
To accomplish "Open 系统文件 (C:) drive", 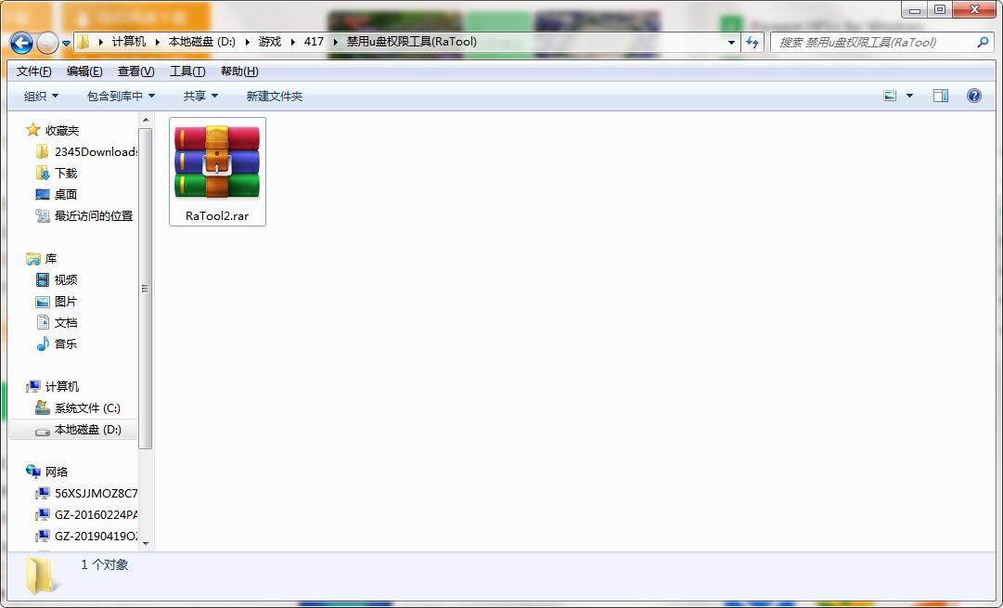I will click(77, 407).
